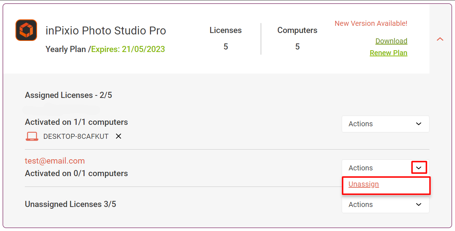
Task: Click the DESKTOP-8CAFKUT computer name
Action: 76,136
